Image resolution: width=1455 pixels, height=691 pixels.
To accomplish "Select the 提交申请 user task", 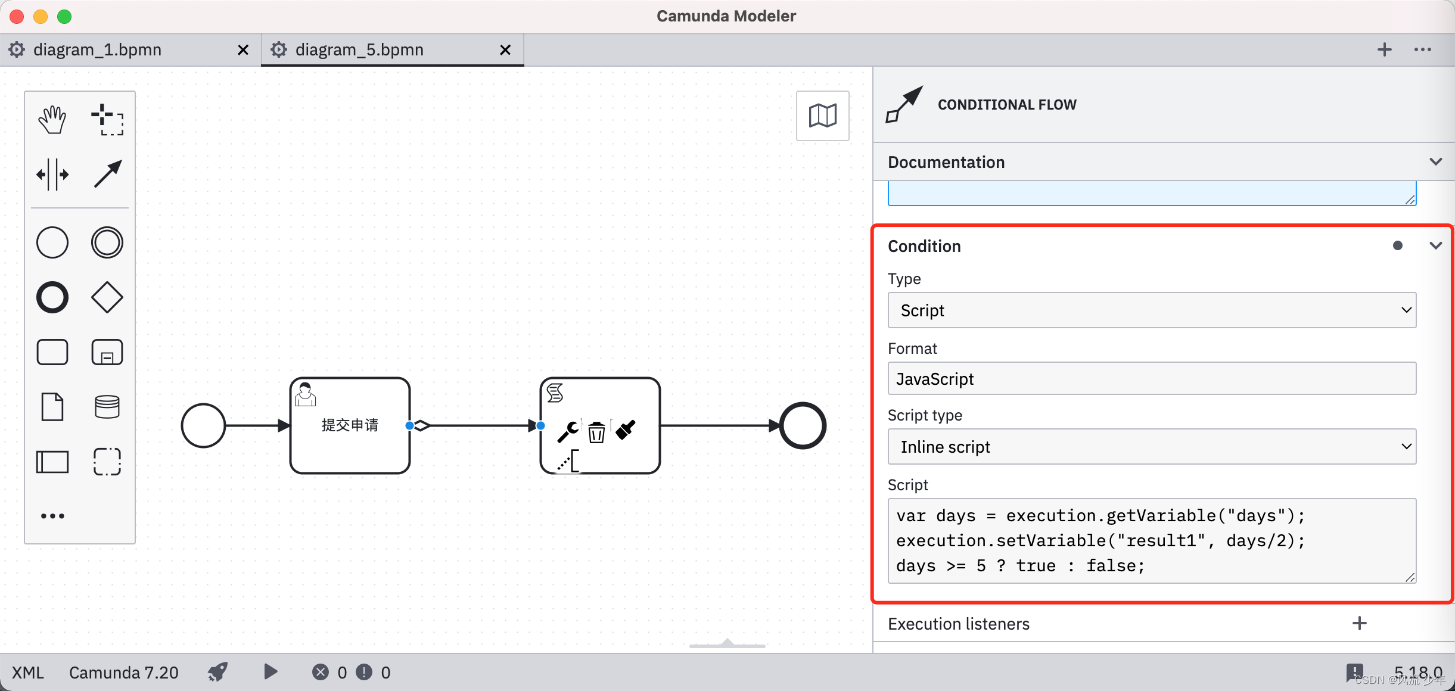I will coord(350,426).
